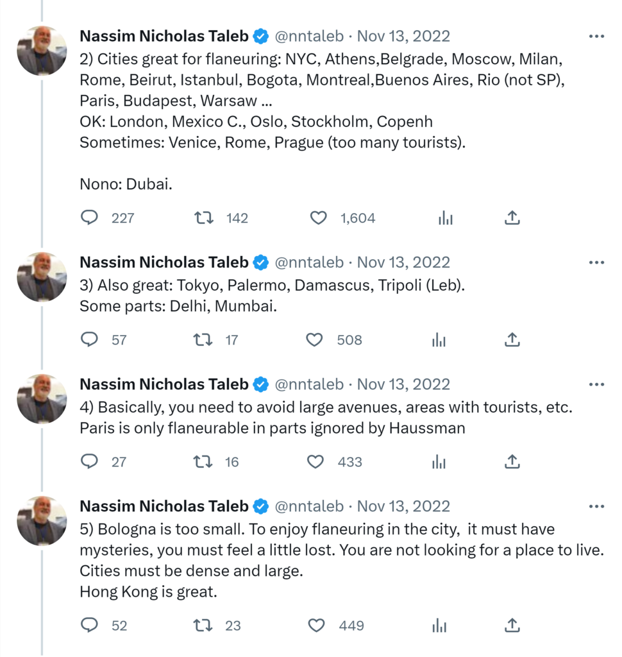The image size is (622, 657).
Task: Open Nassim Nicholas Taleb's profile from first tweet
Action: point(164,36)
